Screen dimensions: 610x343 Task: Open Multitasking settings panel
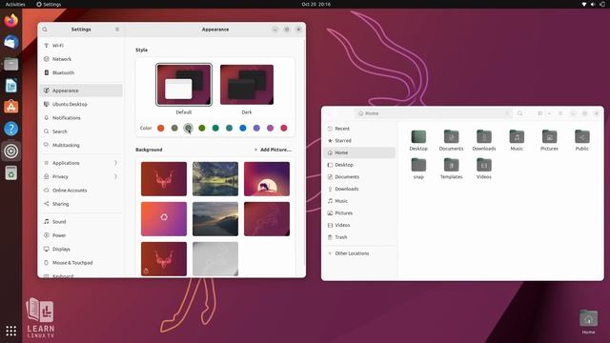(81, 145)
